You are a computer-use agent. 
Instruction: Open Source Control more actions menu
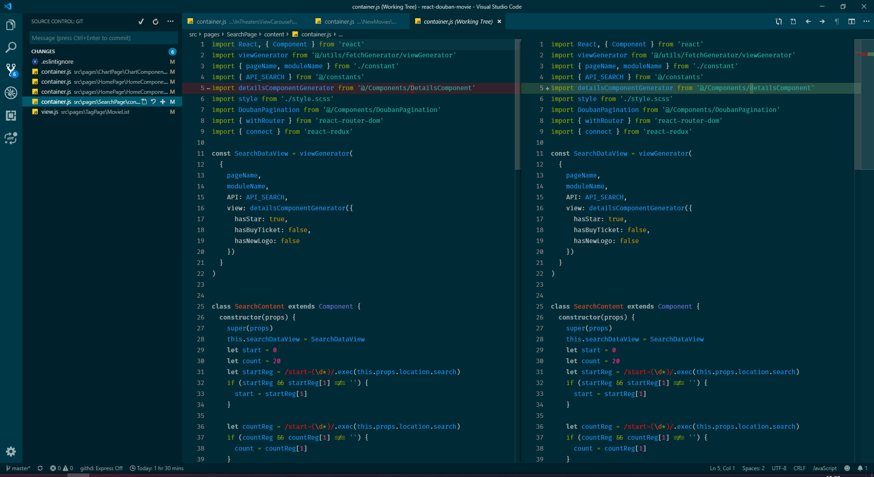170,21
